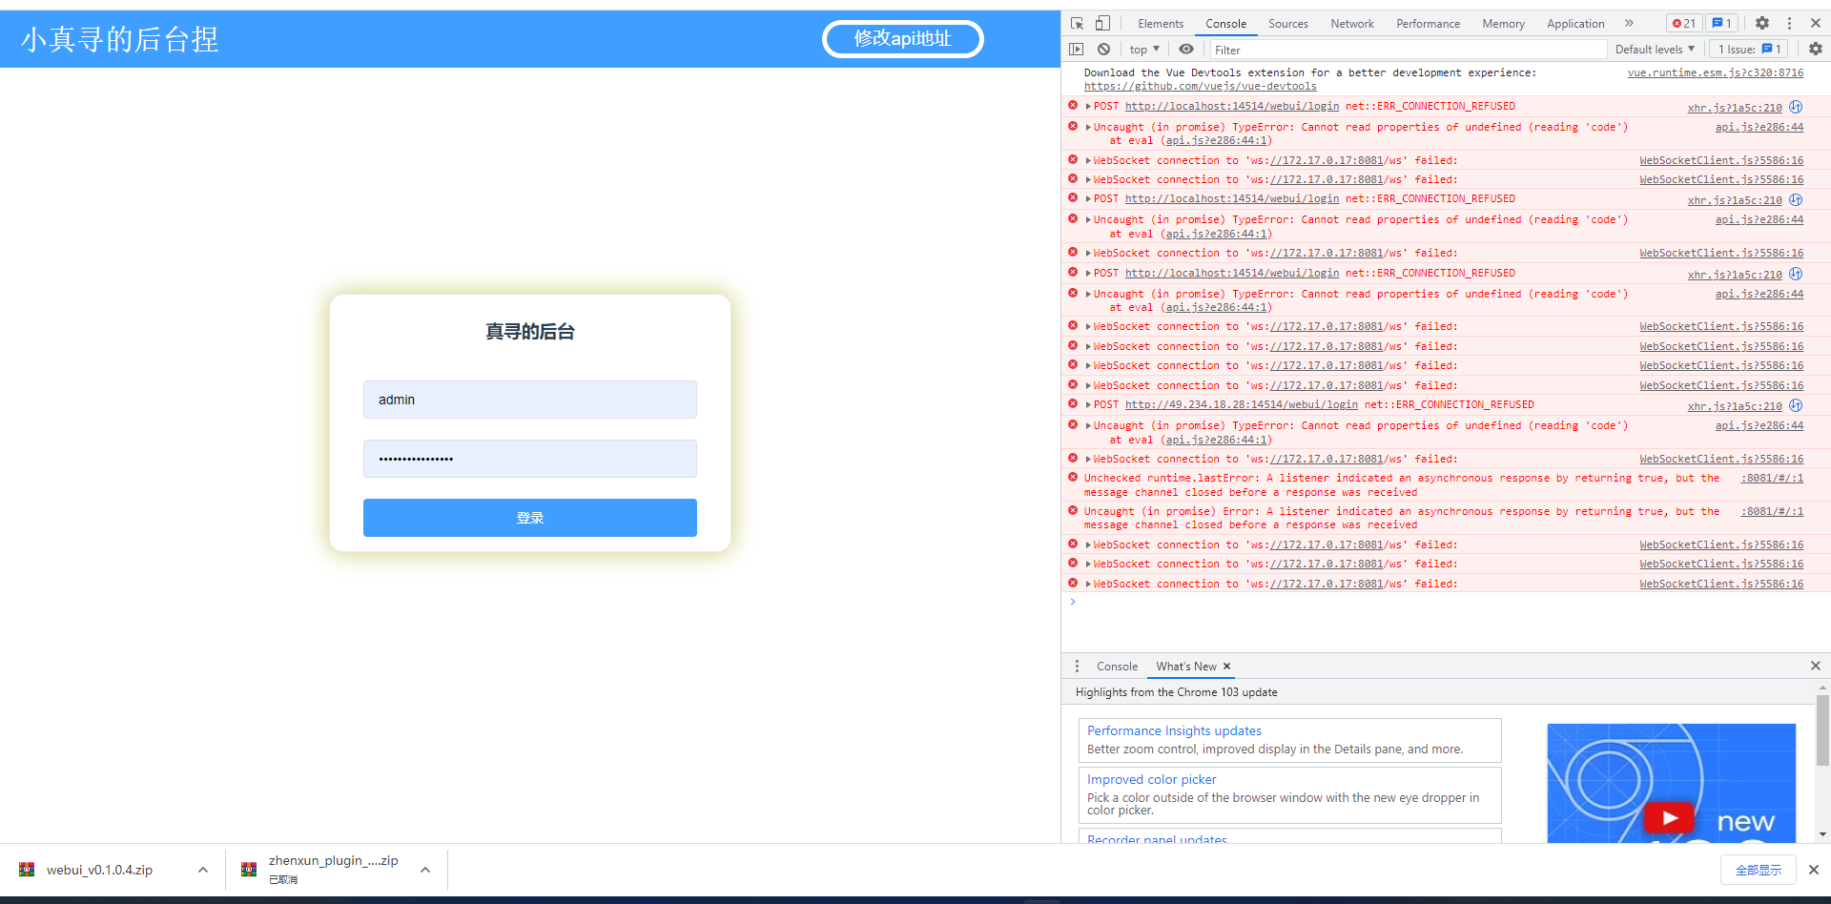Click the console input prompt chevron
This screenshot has width=1831, height=904.
point(1073,602)
